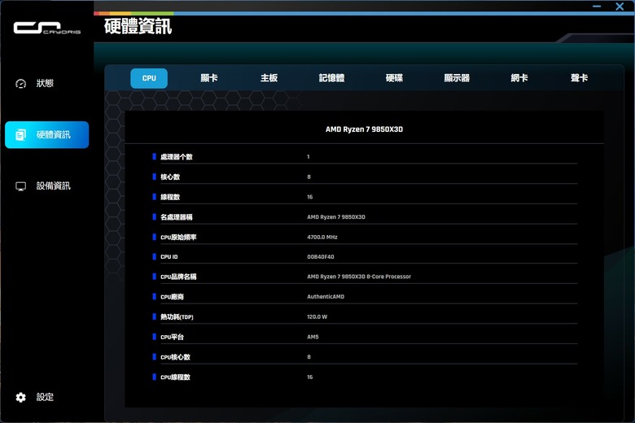Click the CPU線程數 label

(175, 377)
